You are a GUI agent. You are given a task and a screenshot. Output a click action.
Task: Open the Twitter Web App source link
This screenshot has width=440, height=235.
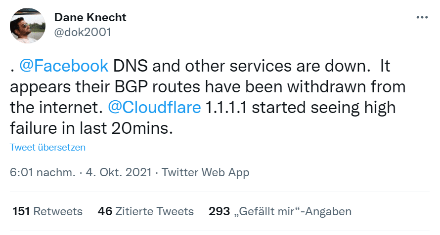click(x=205, y=172)
